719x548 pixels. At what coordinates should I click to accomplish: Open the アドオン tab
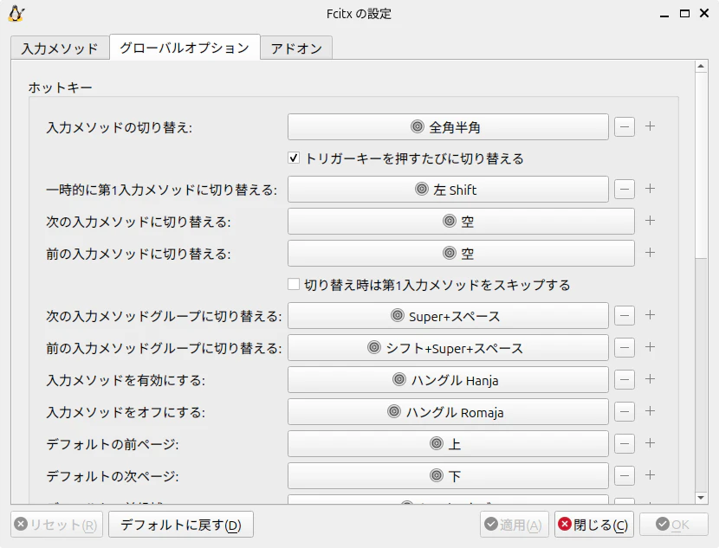point(296,48)
